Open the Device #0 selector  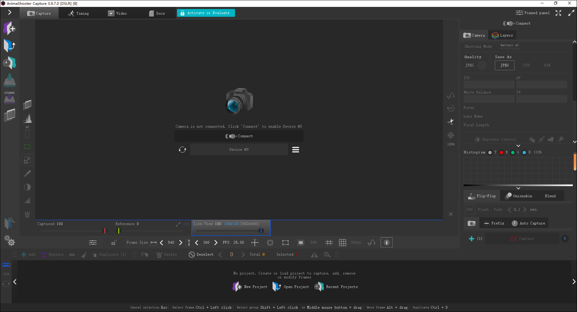click(x=239, y=150)
